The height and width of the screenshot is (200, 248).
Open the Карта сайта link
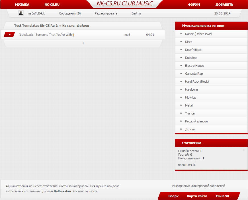click(197, 196)
